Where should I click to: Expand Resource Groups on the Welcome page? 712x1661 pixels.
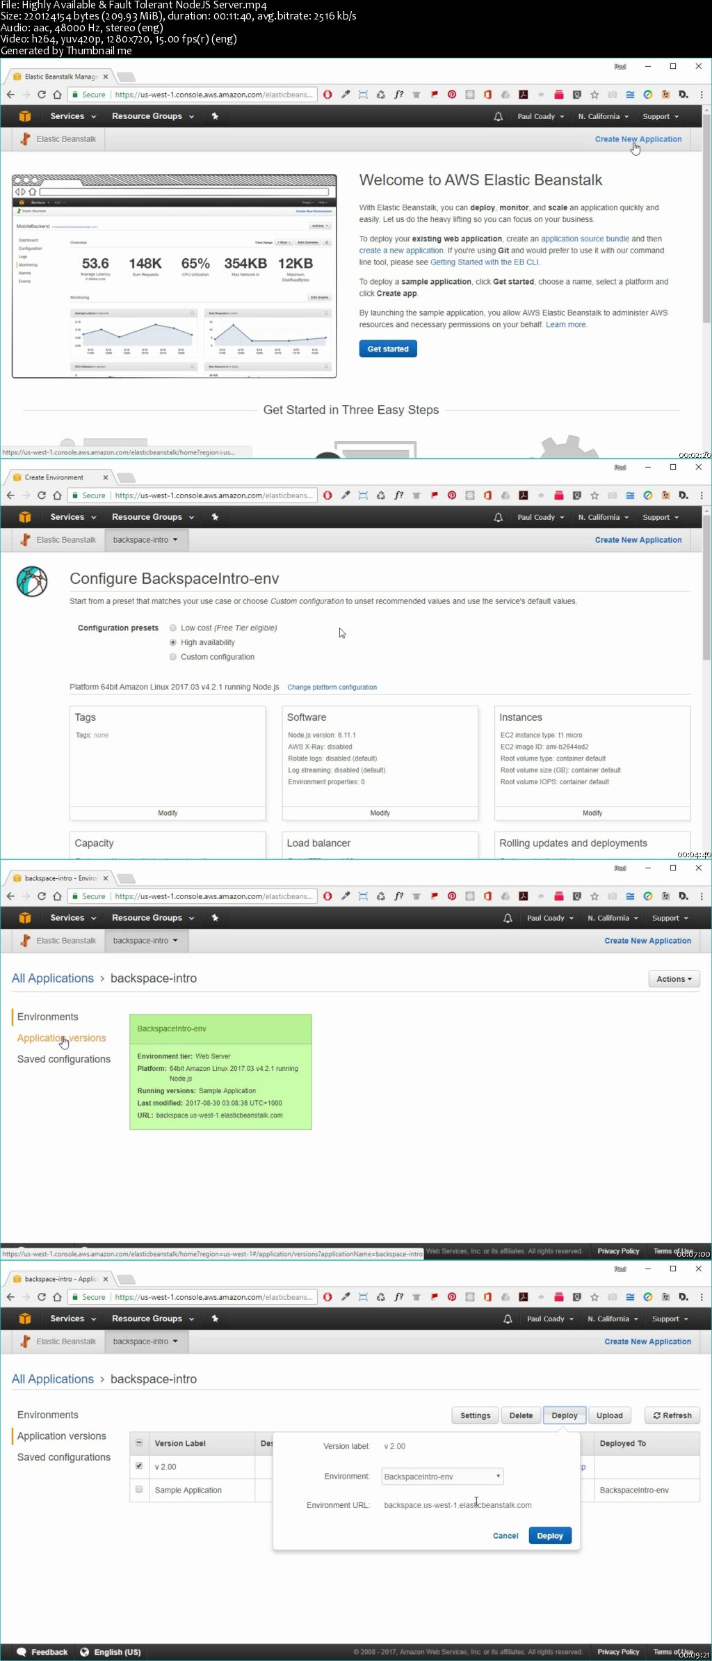click(153, 116)
